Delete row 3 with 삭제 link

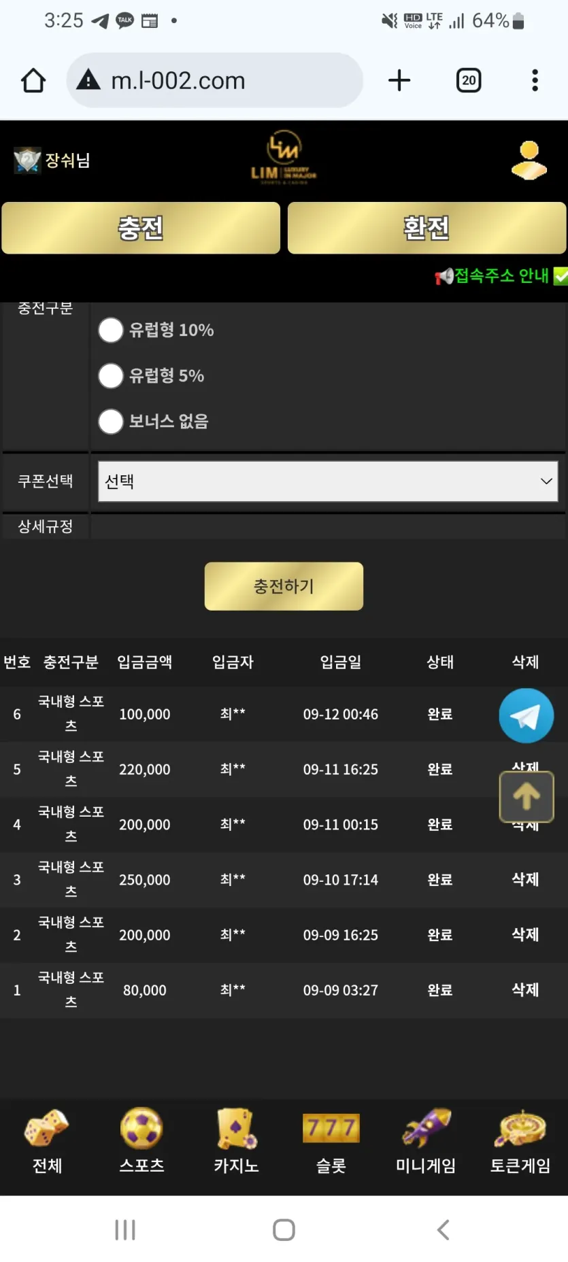[525, 879]
